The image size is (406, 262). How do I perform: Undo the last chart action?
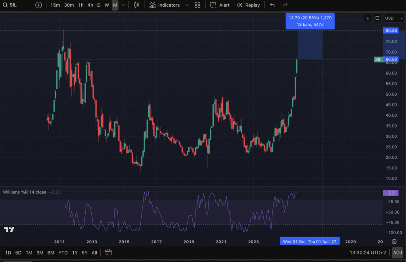coord(272,5)
